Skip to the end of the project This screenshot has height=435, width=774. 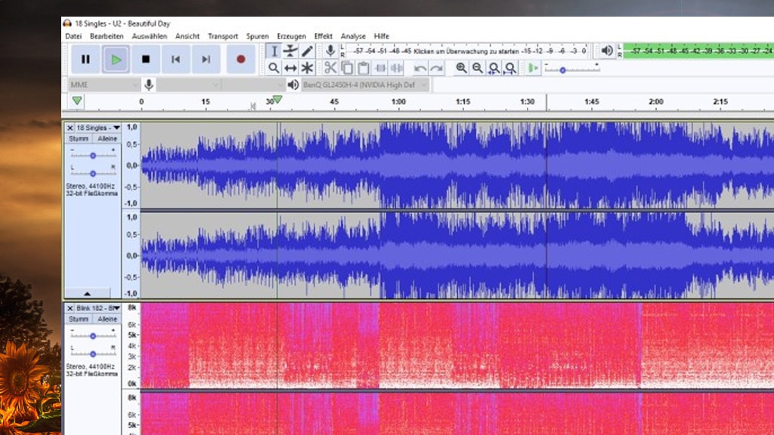point(206,59)
